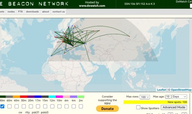Select the contact us menu item
Screen dimensions: 192x114
58,12
